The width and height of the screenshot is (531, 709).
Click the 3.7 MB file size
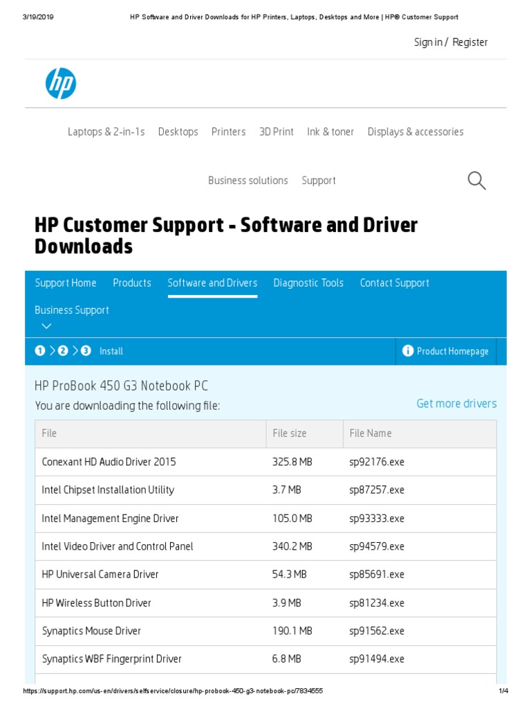tap(286, 490)
